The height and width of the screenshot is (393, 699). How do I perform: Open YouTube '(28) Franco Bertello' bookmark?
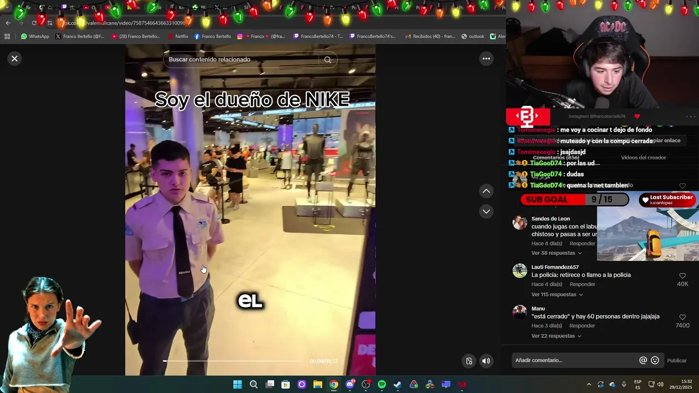point(136,37)
